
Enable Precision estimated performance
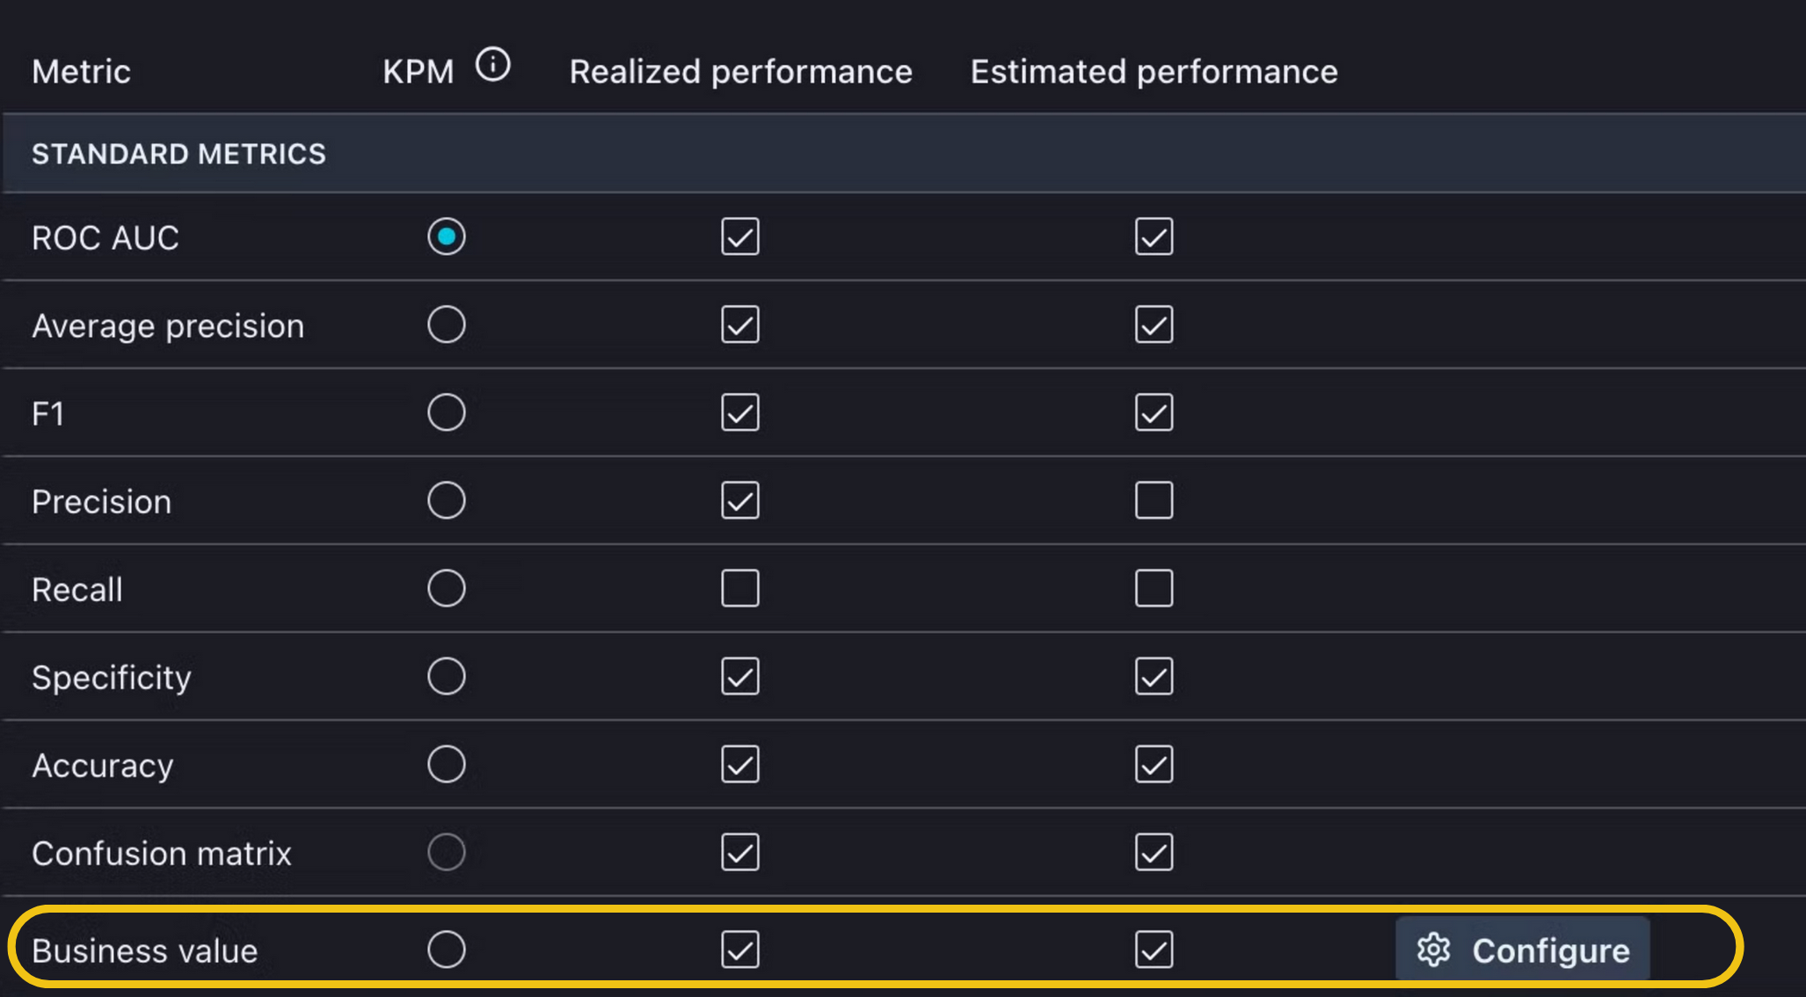(x=1153, y=499)
